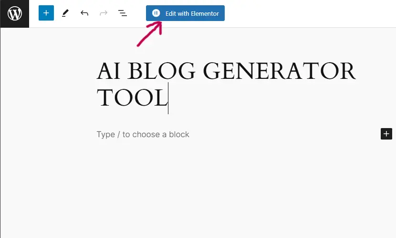Click the Redo arrow icon

[x=104, y=13]
